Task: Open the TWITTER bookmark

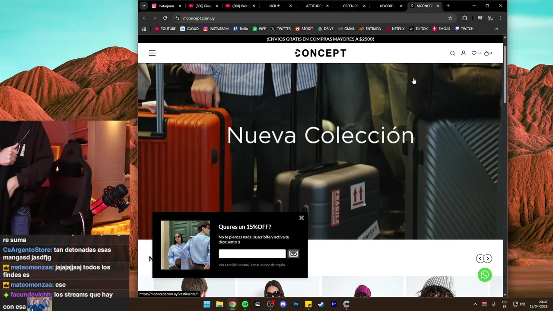Action: [x=280, y=29]
